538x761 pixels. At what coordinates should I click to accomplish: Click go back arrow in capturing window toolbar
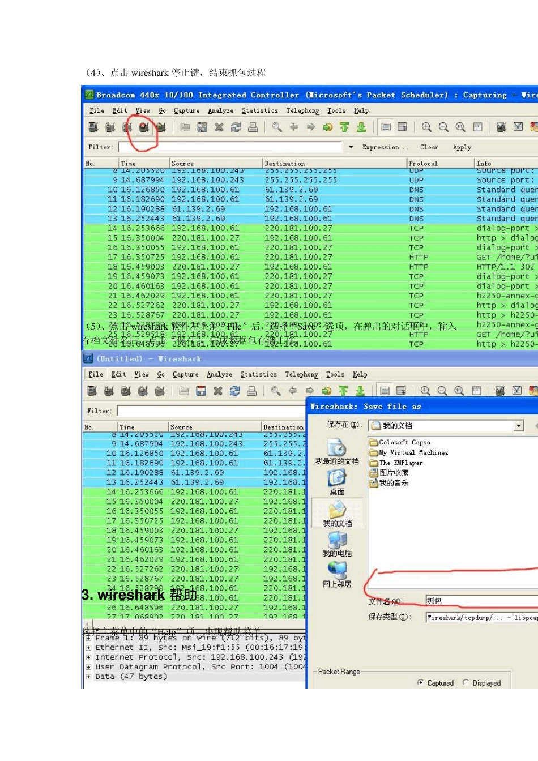(294, 127)
